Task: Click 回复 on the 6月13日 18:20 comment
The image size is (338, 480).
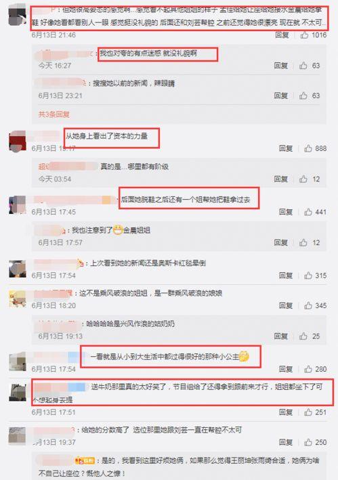Action: (286, 305)
